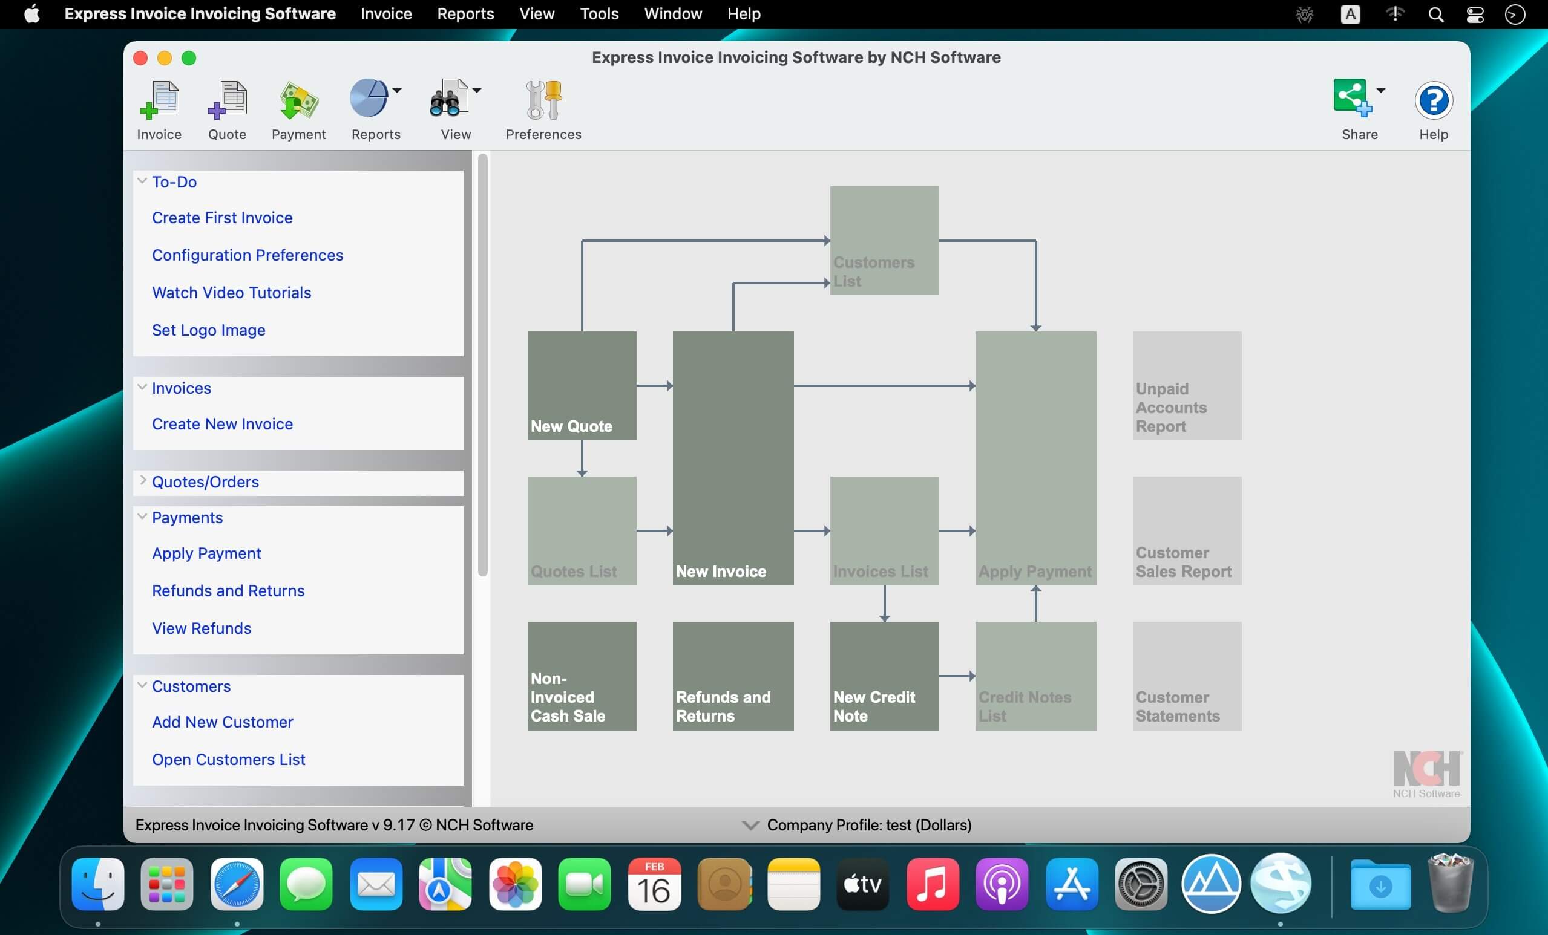Open Safari from the Dock
This screenshot has width=1548, height=935.
click(237, 884)
